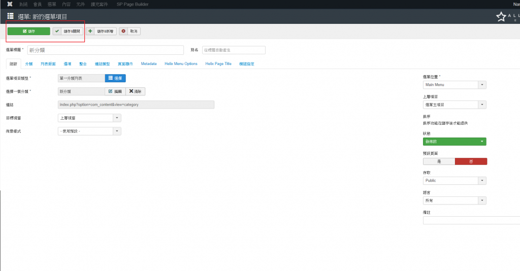Set 預設頁面 to 否 (No)
Viewport: 520px width, 271px height.
coord(471,161)
